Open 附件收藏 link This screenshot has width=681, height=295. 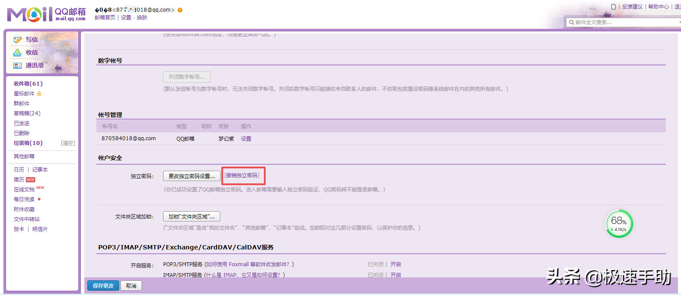click(x=24, y=209)
